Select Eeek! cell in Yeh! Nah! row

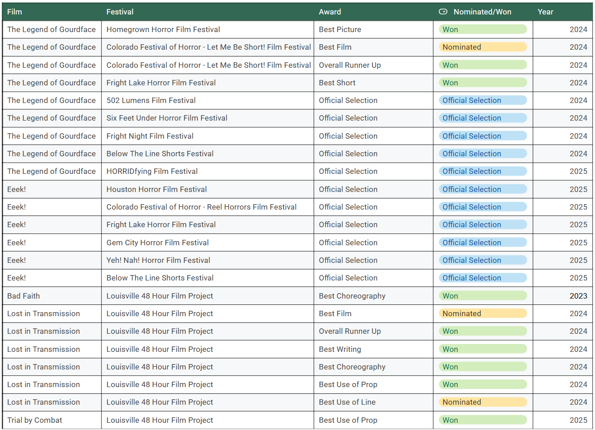[x=52, y=260]
